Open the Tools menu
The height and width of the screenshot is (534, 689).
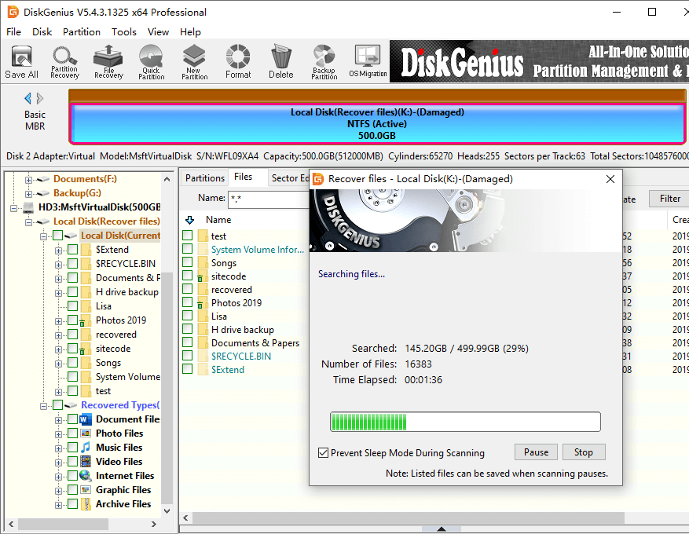pos(123,32)
